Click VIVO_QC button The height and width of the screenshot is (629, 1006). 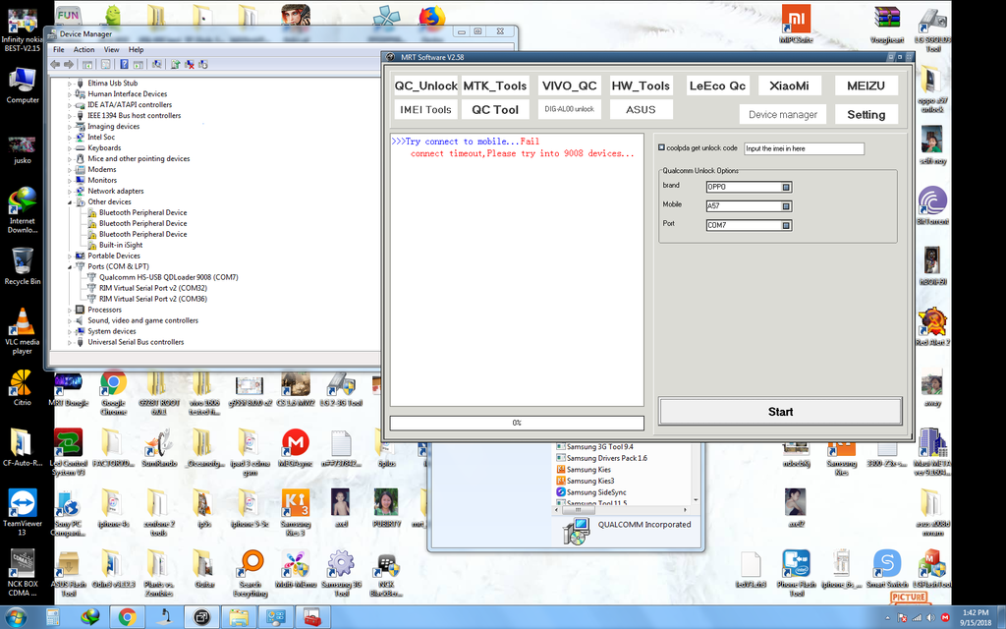pos(569,86)
